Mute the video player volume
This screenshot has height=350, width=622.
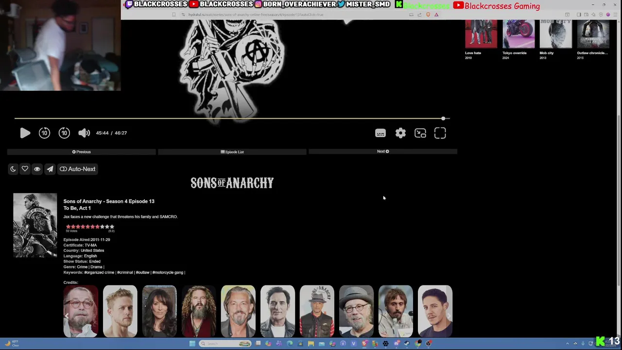84,133
